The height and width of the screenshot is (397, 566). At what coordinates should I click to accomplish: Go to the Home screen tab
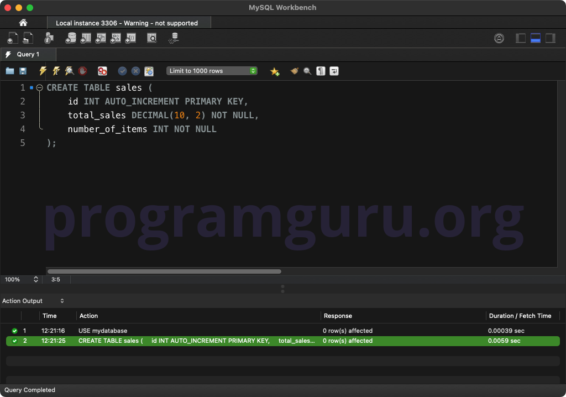click(23, 23)
